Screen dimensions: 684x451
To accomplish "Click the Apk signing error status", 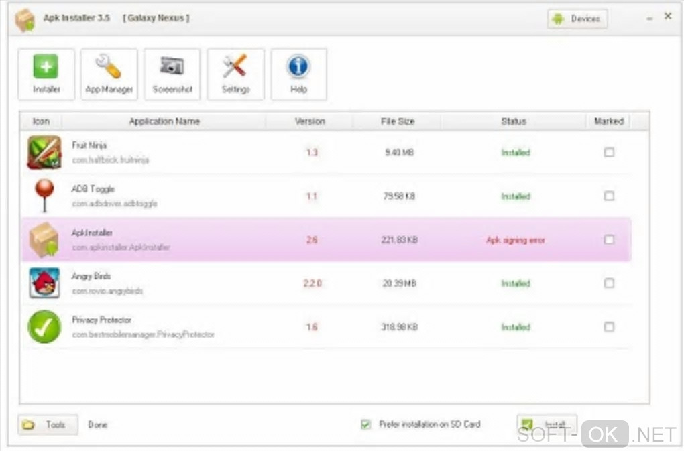I will pos(515,240).
